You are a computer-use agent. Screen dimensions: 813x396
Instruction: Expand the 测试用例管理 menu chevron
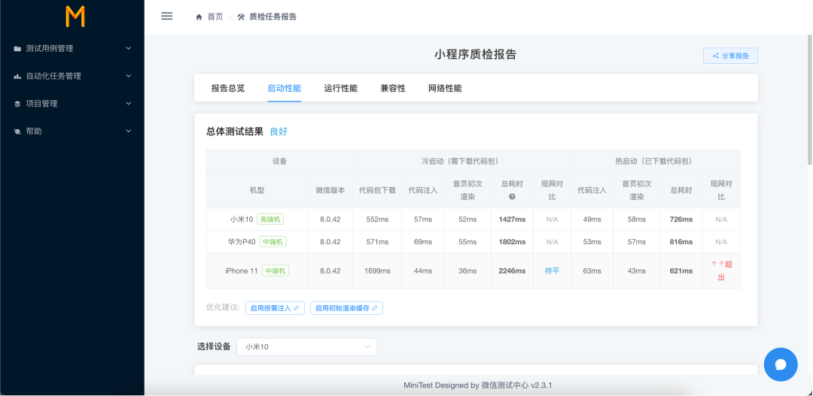[129, 48]
